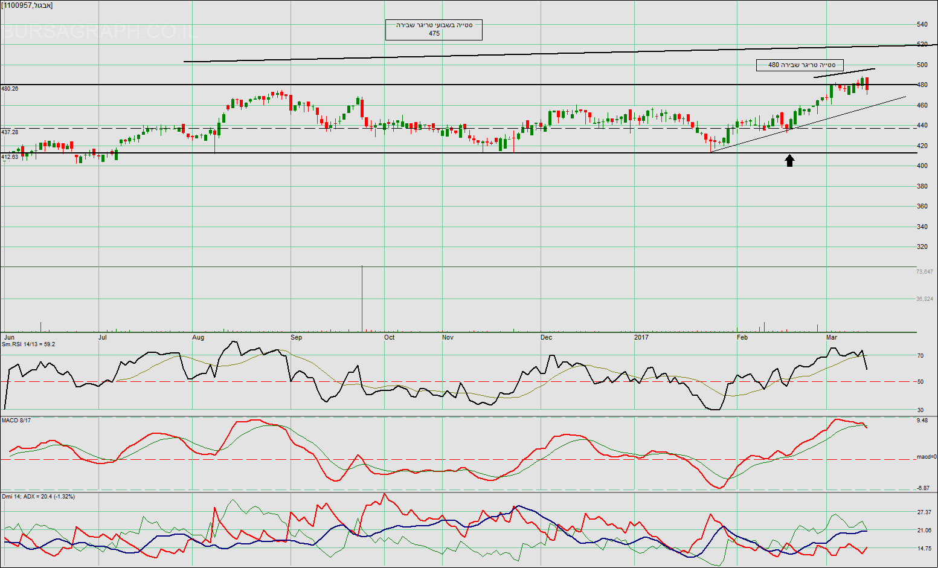
Task: Select Mar on the time axis
Action: [x=832, y=337]
